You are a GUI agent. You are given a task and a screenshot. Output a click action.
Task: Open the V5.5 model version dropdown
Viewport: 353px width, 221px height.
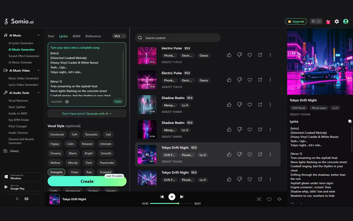(119, 36)
